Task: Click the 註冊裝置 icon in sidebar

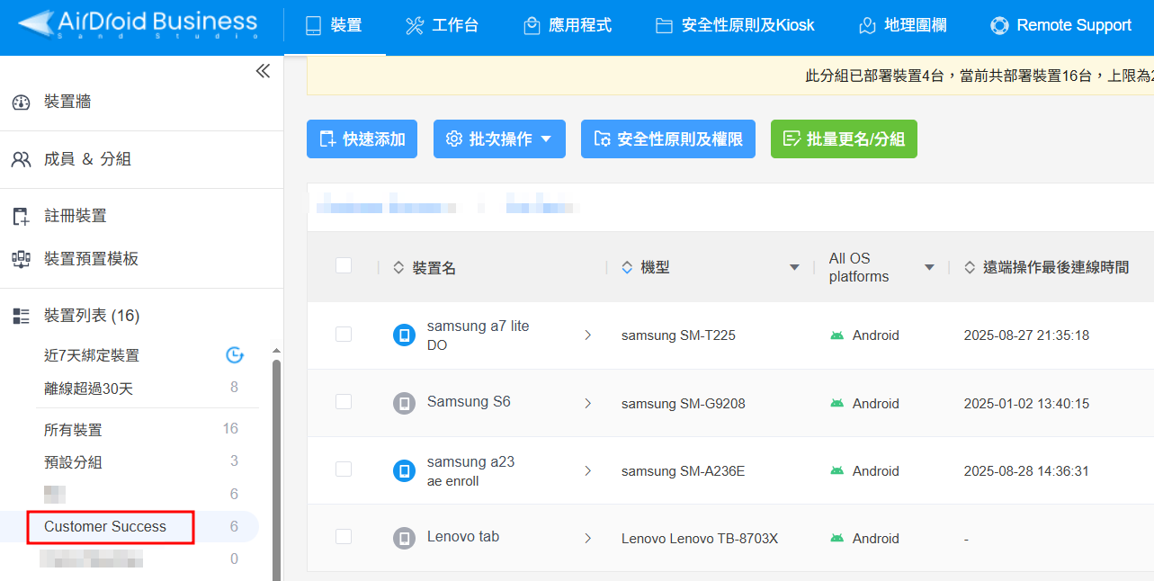Action: pyautogui.click(x=21, y=216)
